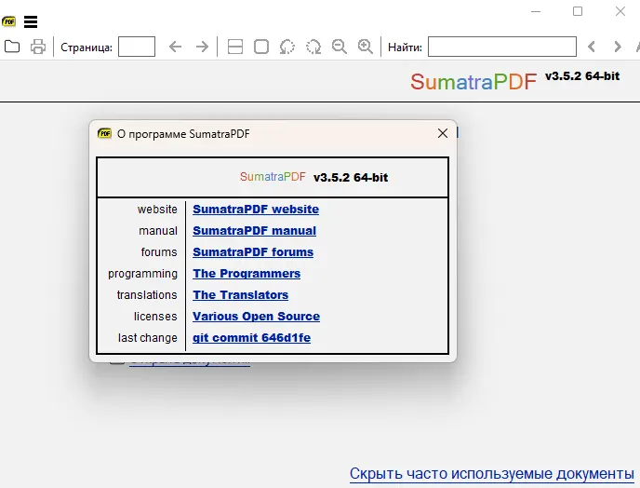Click the About dialog title bar icon

(104, 133)
